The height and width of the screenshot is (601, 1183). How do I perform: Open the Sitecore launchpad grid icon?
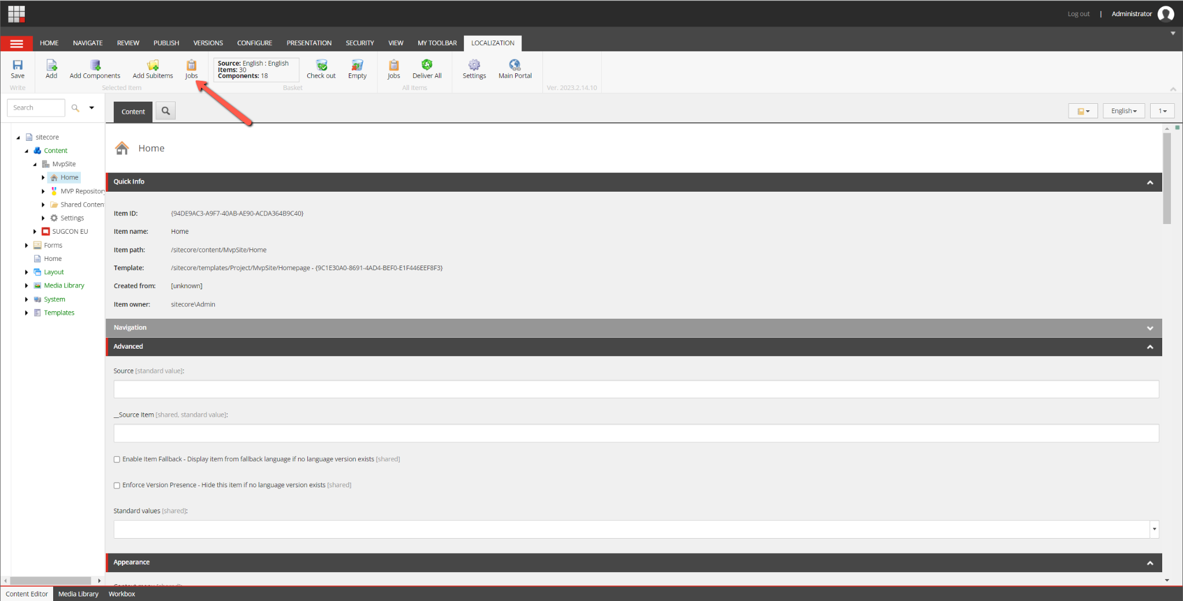click(16, 13)
